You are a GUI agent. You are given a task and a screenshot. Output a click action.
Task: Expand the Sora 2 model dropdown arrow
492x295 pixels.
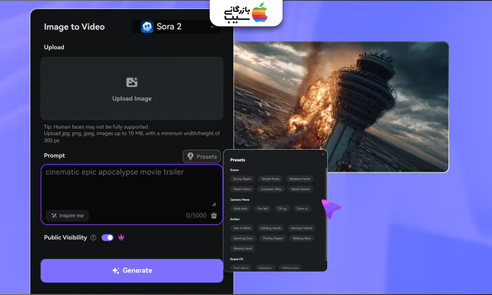pyautogui.click(x=212, y=27)
